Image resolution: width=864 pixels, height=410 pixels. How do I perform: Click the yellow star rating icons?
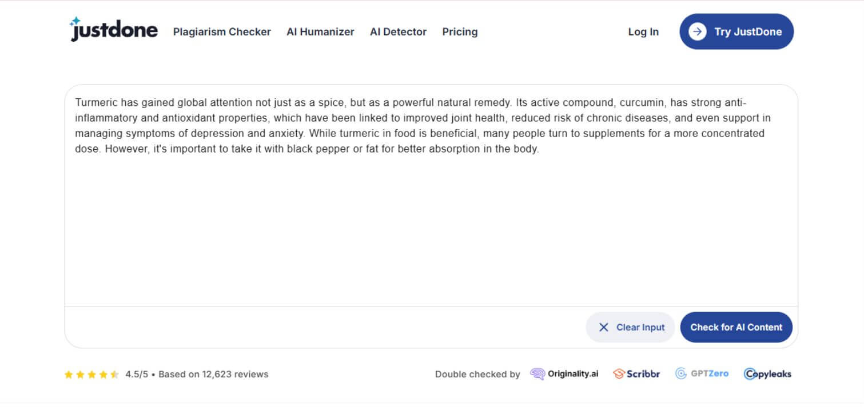pyautogui.click(x=91, y=375)
